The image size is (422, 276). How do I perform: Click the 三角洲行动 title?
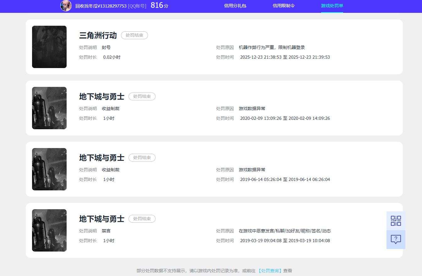(x=98, y=35)
